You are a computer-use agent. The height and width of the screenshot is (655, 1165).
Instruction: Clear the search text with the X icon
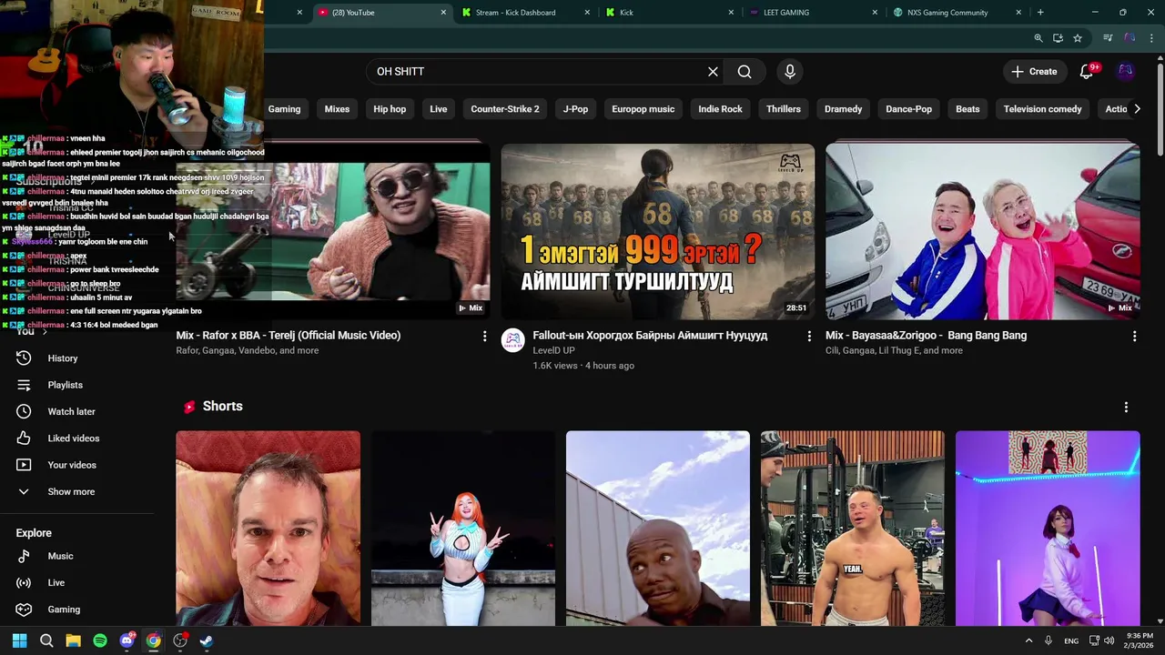point(713,72)
